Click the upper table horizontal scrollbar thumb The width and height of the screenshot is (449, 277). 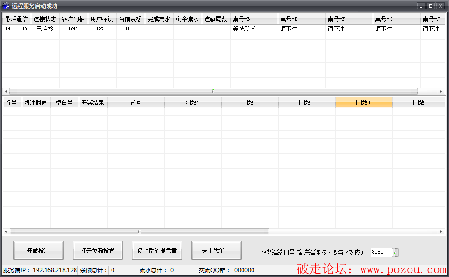click(214, 91)
